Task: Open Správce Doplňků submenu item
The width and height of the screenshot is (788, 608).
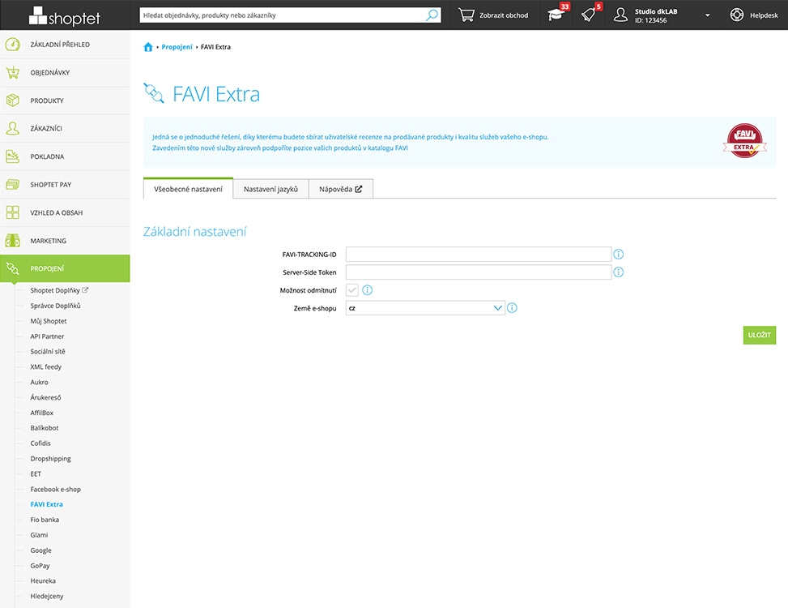Action: [x=55, y=306]
